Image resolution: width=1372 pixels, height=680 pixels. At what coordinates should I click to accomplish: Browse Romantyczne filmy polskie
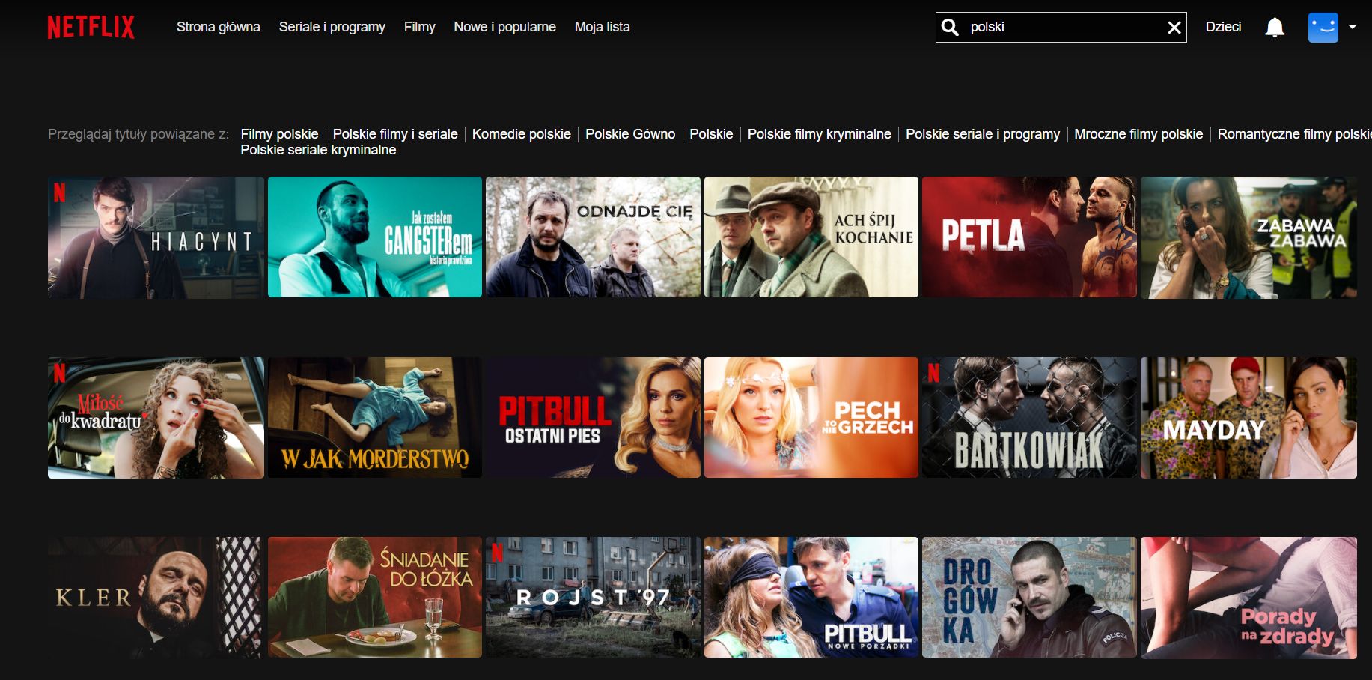tap(1294, 134)
